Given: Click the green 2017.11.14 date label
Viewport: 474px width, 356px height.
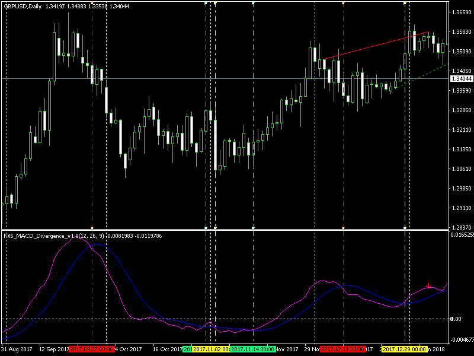Looking at the screenshot, I should 250,349.
